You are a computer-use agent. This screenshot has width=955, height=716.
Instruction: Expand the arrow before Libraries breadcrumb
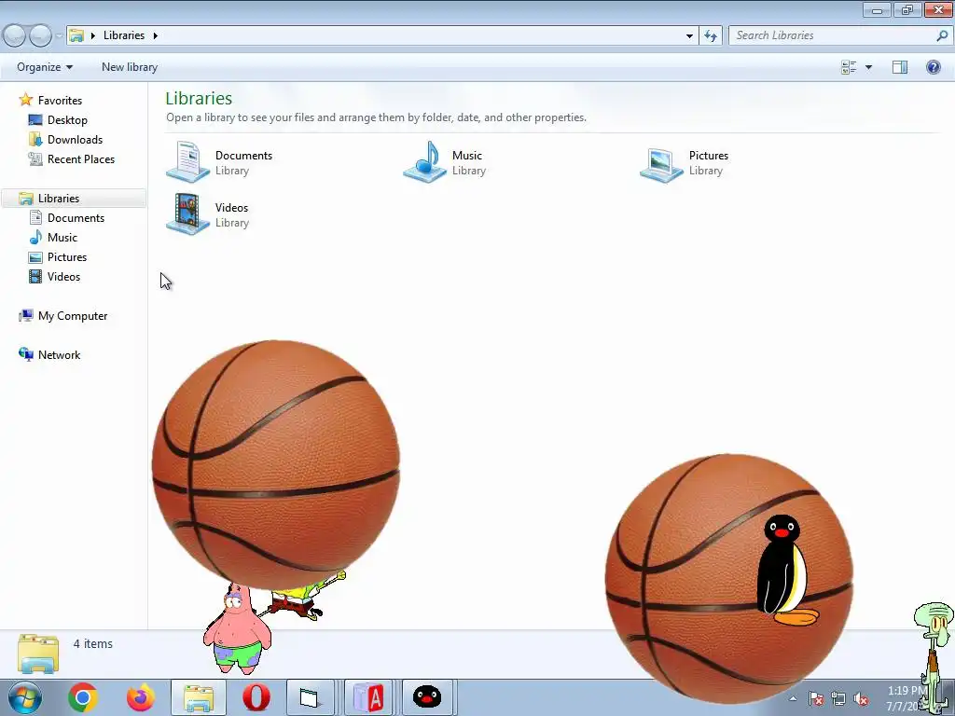(92, 35)
